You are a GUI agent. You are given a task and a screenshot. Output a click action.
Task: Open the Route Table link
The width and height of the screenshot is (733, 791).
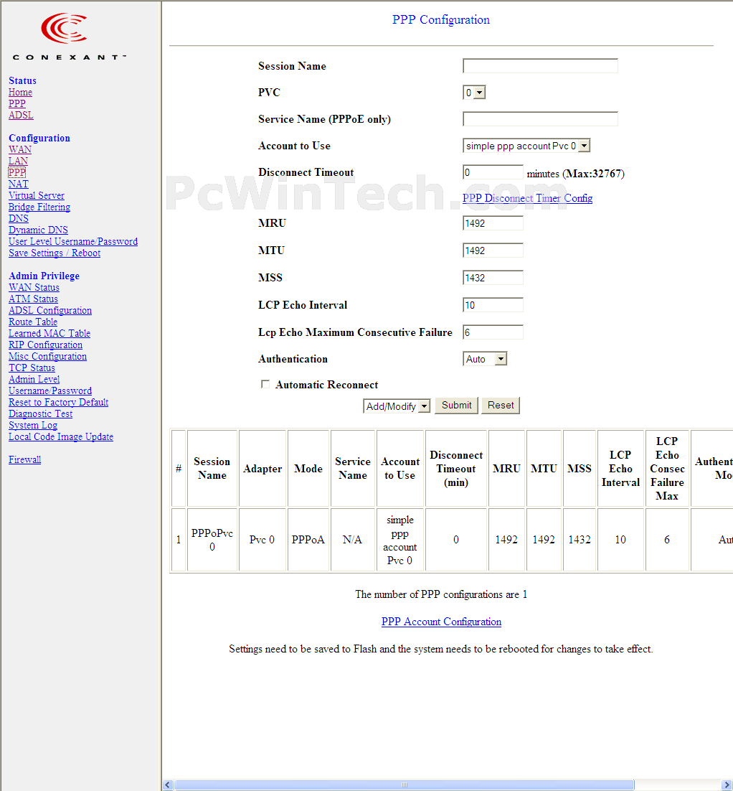pos(33,322)
